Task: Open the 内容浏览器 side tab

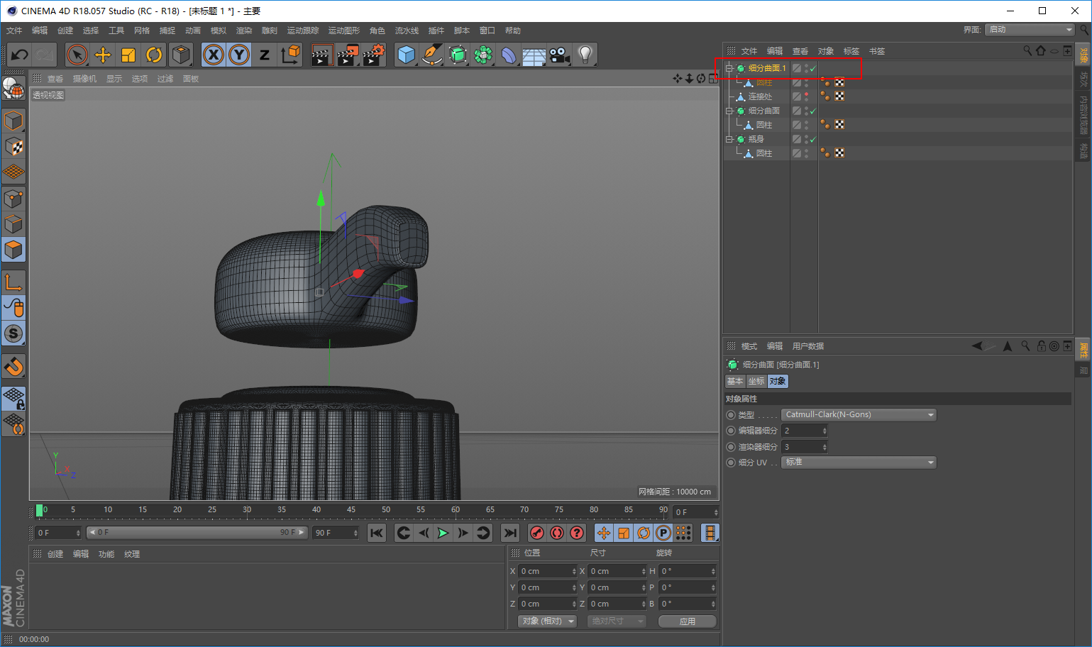Action: (1083, 114)
